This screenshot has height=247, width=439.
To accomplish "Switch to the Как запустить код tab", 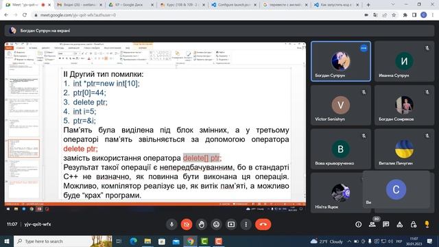I will pos(337,5).
